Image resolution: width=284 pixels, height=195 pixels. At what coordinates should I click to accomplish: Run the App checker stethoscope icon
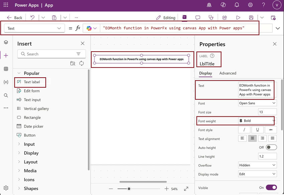[x=211, y=18]
